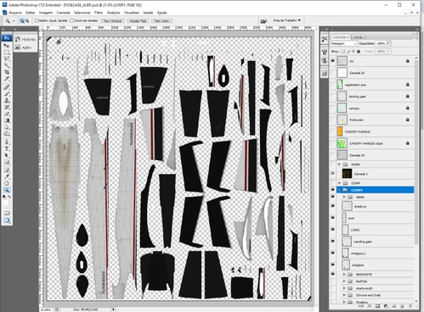Hide the shadows layer eye icon
424x312 pixels.
pyautogui.click(x=333, y=206)
